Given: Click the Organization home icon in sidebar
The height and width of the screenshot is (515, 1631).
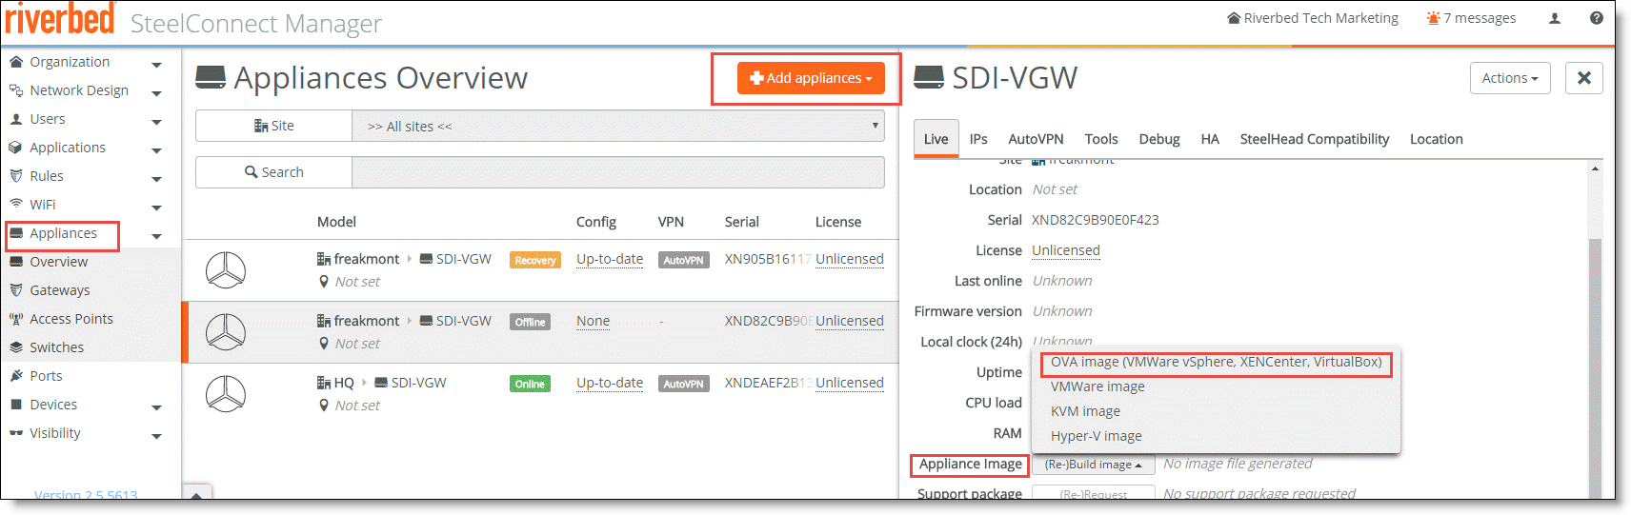Looking at the screenshot, I should click(16, 62).
